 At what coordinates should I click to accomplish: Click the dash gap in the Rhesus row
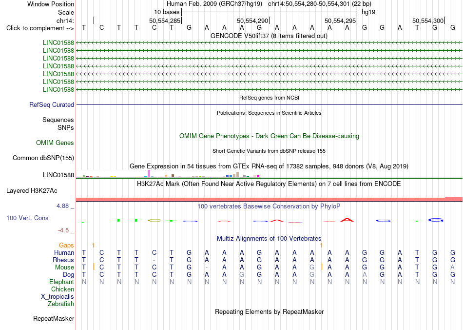pos(154,260)
